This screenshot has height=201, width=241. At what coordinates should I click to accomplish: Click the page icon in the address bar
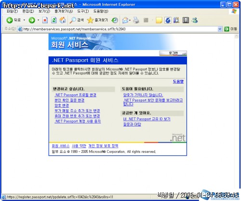(20, 29)
